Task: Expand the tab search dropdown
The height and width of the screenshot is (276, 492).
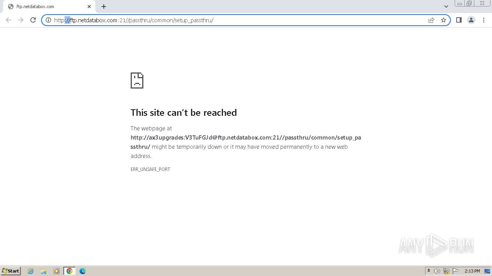Action: [446, 7]
